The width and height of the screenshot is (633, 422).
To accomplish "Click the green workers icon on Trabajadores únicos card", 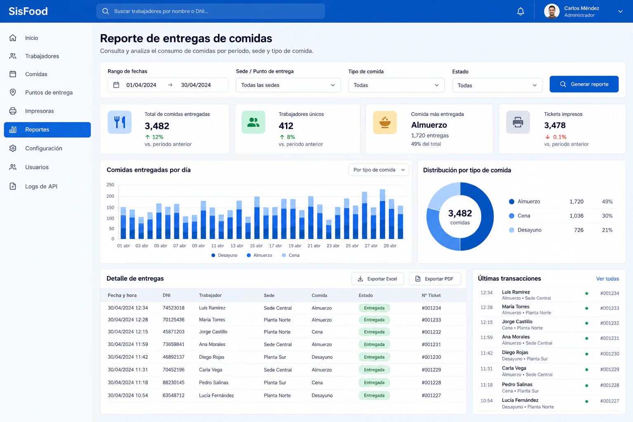I will coord(253,122).
